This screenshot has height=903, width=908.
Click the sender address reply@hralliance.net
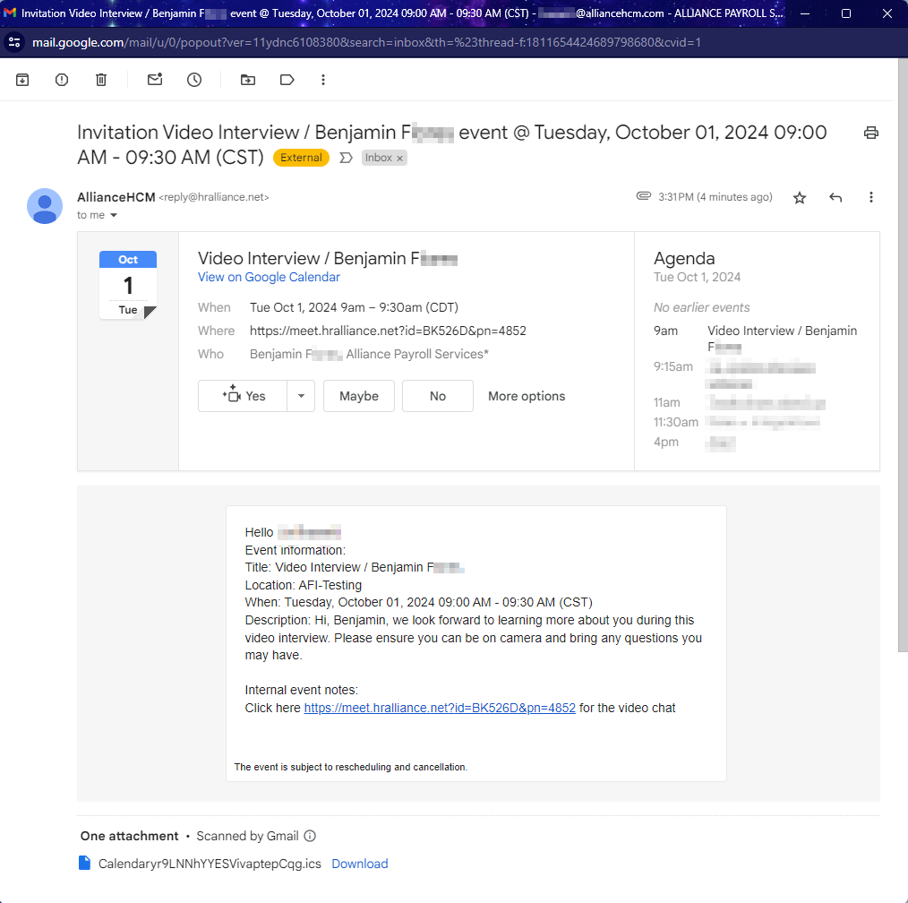click(214, 197)
